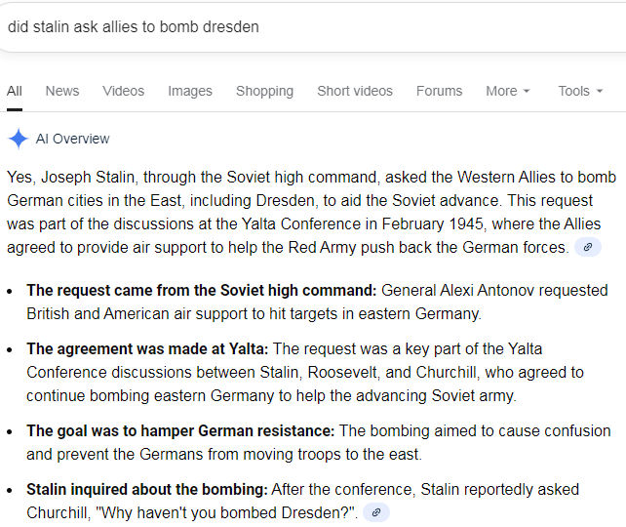Screen dimensions: 626x527
Task: Select the Short videos tab
Action: [x=355, y=91]
